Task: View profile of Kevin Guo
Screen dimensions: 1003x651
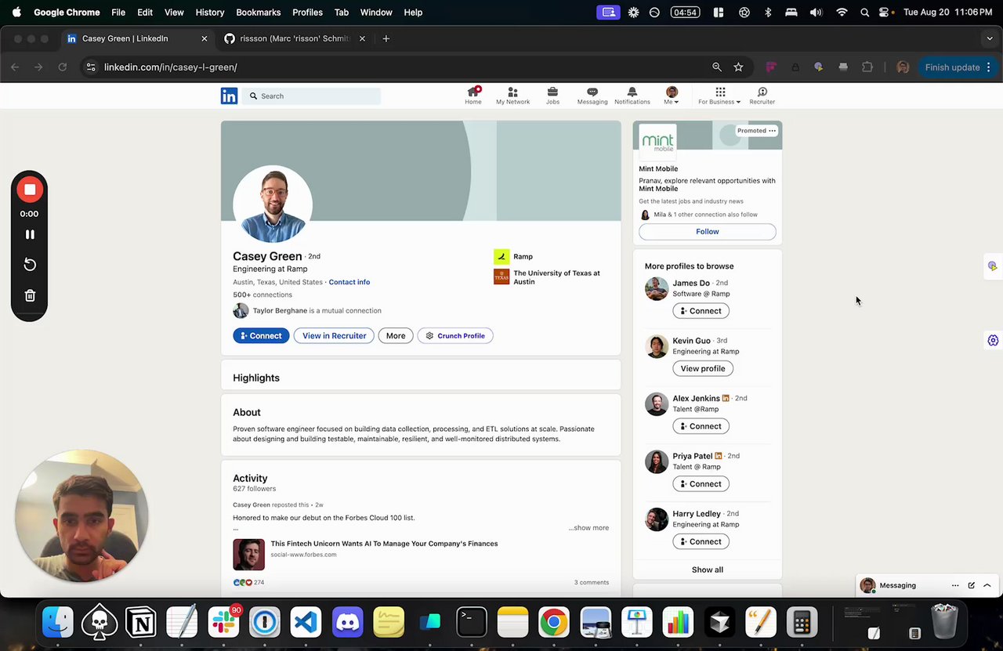Action: point(703,368)
